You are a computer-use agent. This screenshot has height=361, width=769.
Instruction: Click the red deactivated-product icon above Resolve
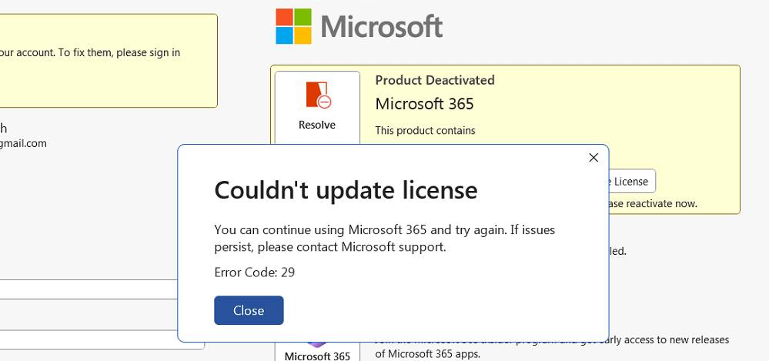click(317, 95)
